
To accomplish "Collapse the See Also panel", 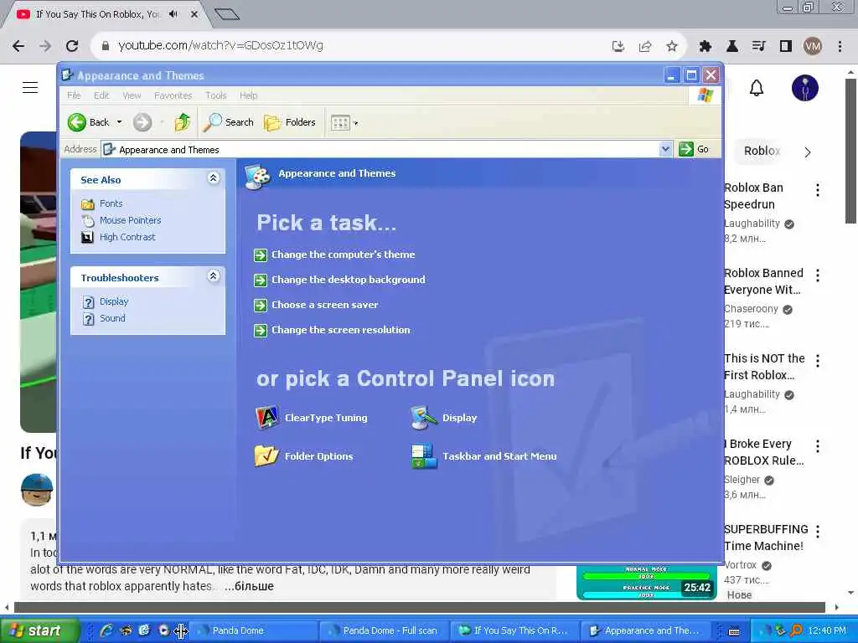I will click(x=214, y=178).
